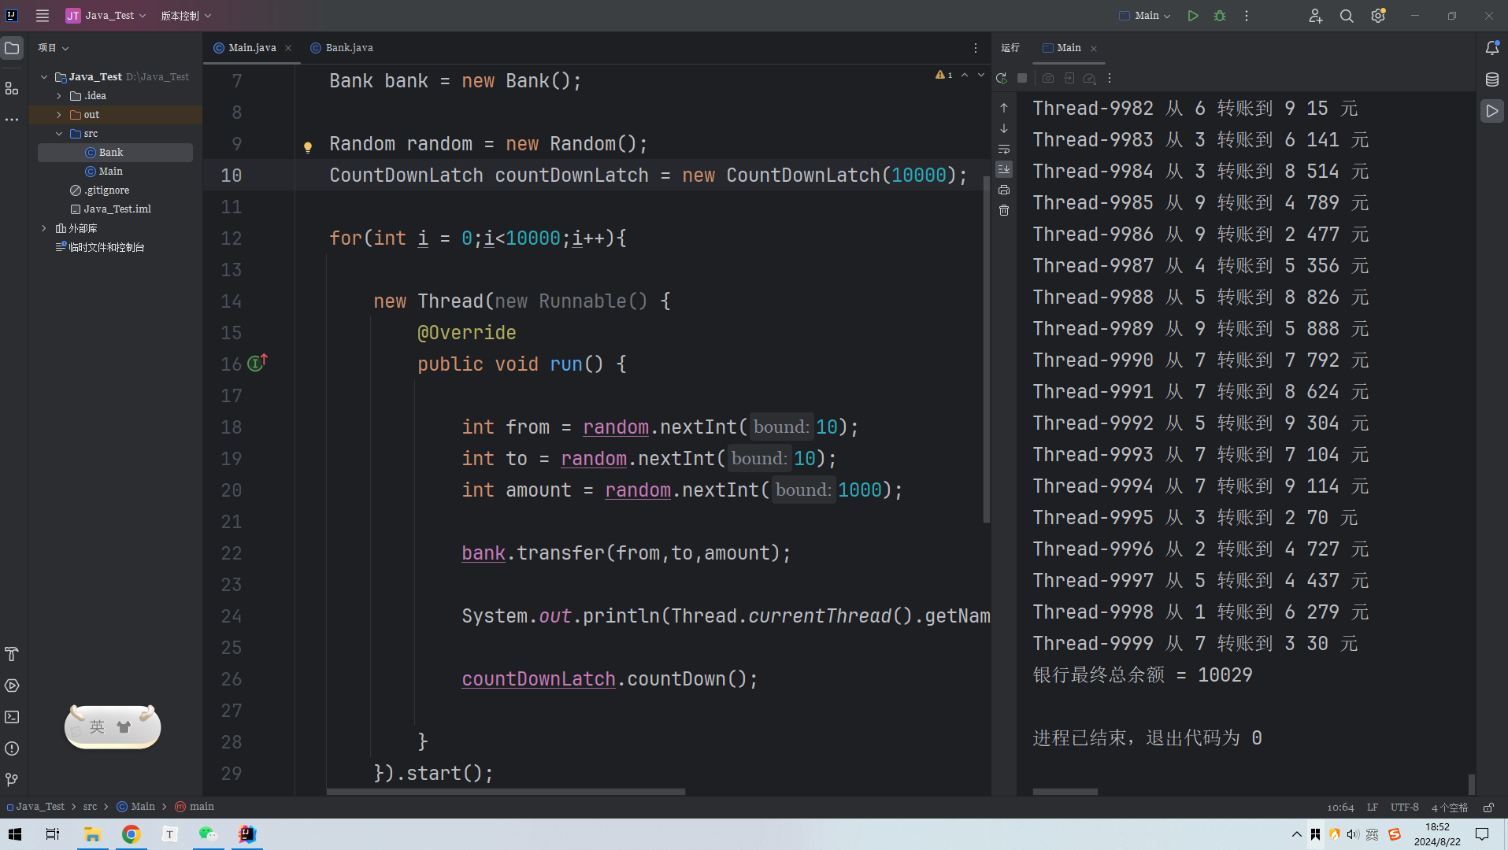Expand the .idea folder
1508x850 pixels.
pyautogui.click(x=59, y=96)
